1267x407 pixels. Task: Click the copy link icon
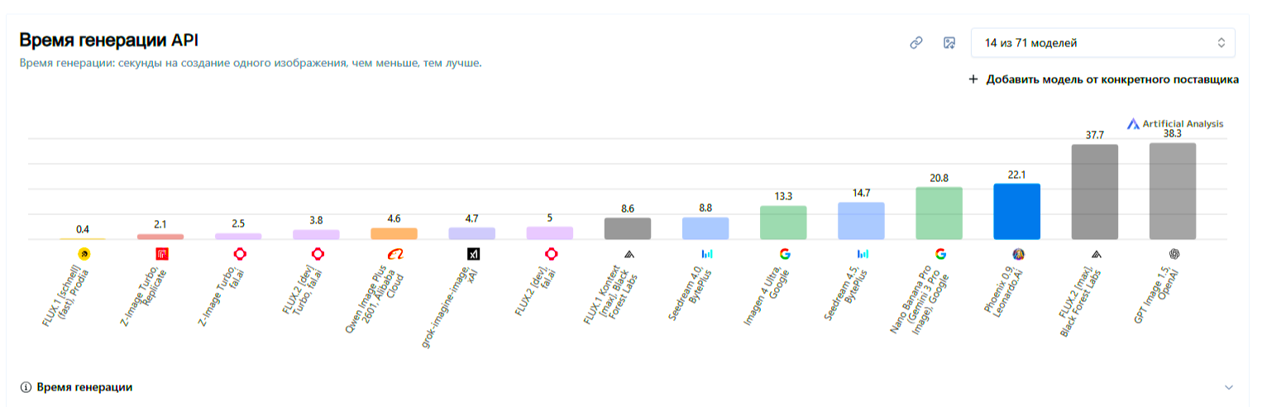[916, 43]
